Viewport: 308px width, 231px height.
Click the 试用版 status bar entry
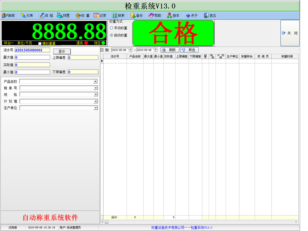point(13,228)
